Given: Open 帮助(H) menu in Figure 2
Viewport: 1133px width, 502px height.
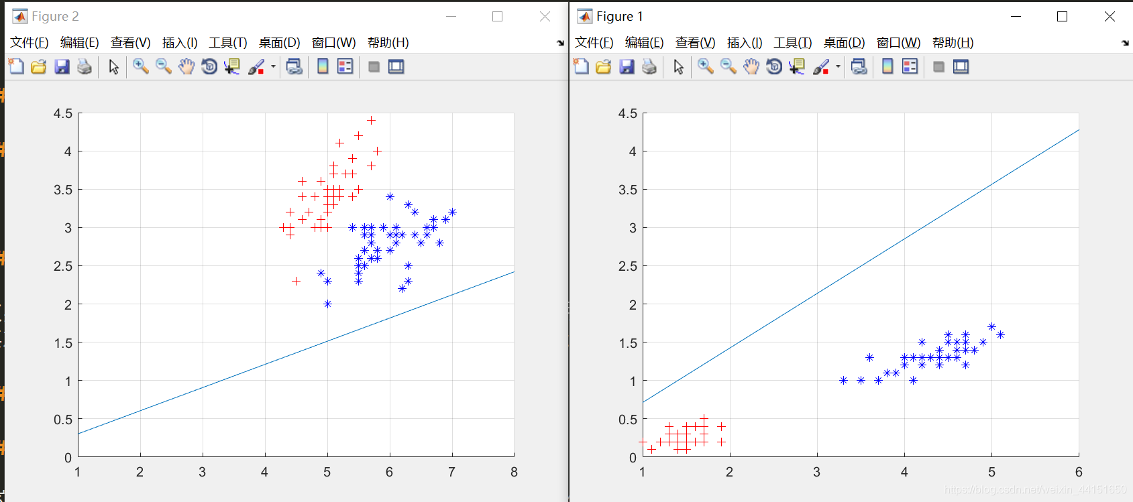Looking at the screenshot, I should point(388,42).
